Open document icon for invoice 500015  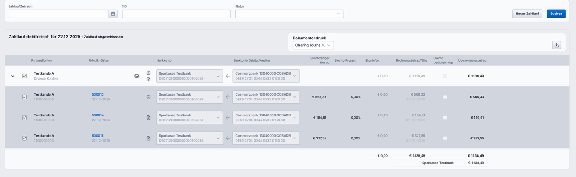148,138
